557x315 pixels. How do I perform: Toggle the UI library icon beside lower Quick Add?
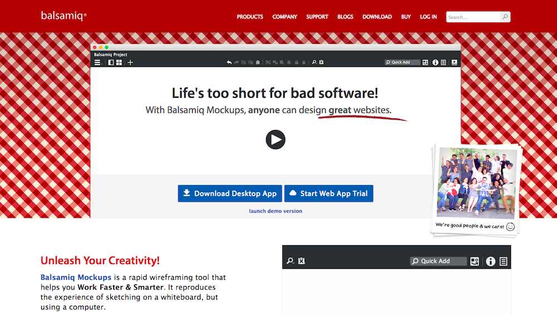[475, 261]
